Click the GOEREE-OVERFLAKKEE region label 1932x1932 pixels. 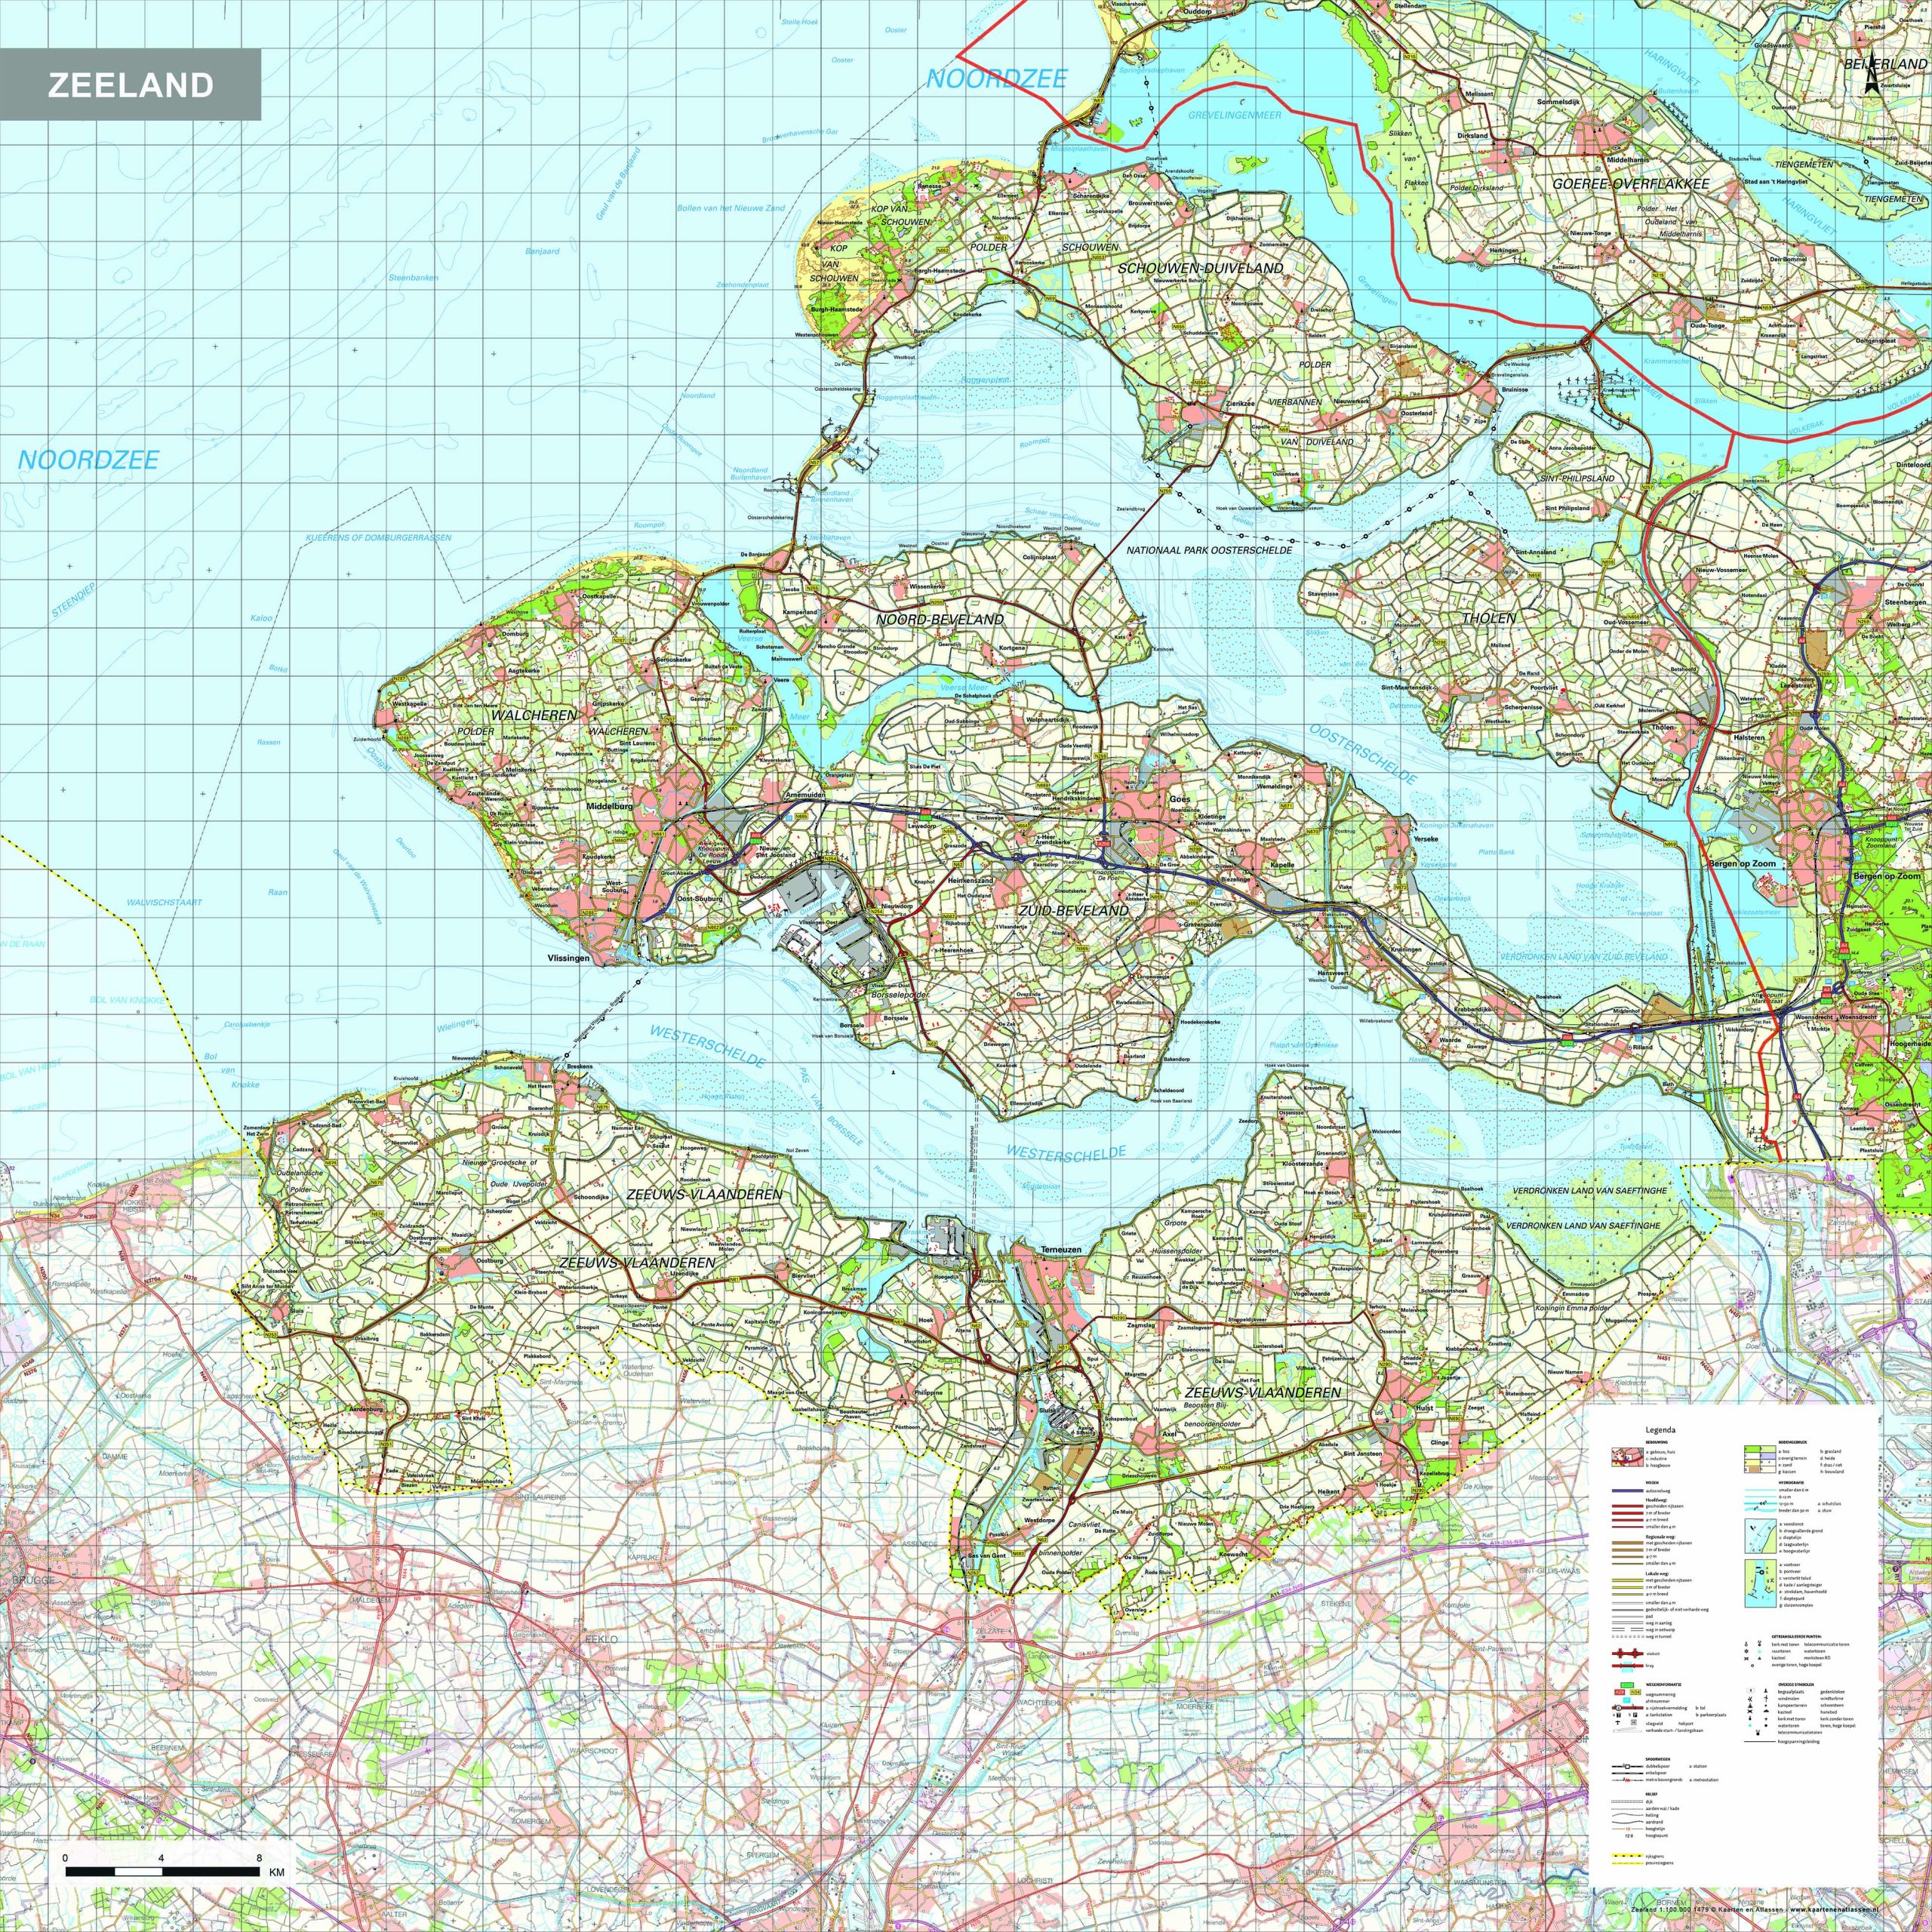1630,184
